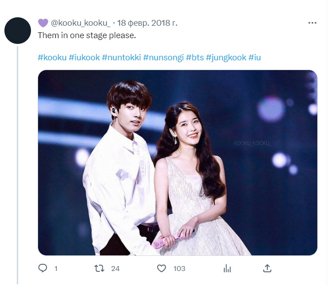Image resolution: width=335 pixels, height=286 pixels.
Task: Open the three-dot more options menu
Action: click(312, 23)
